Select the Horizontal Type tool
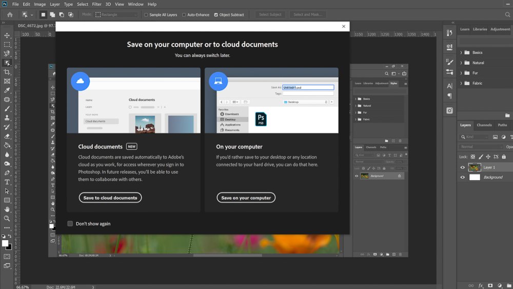 point(7,182)
